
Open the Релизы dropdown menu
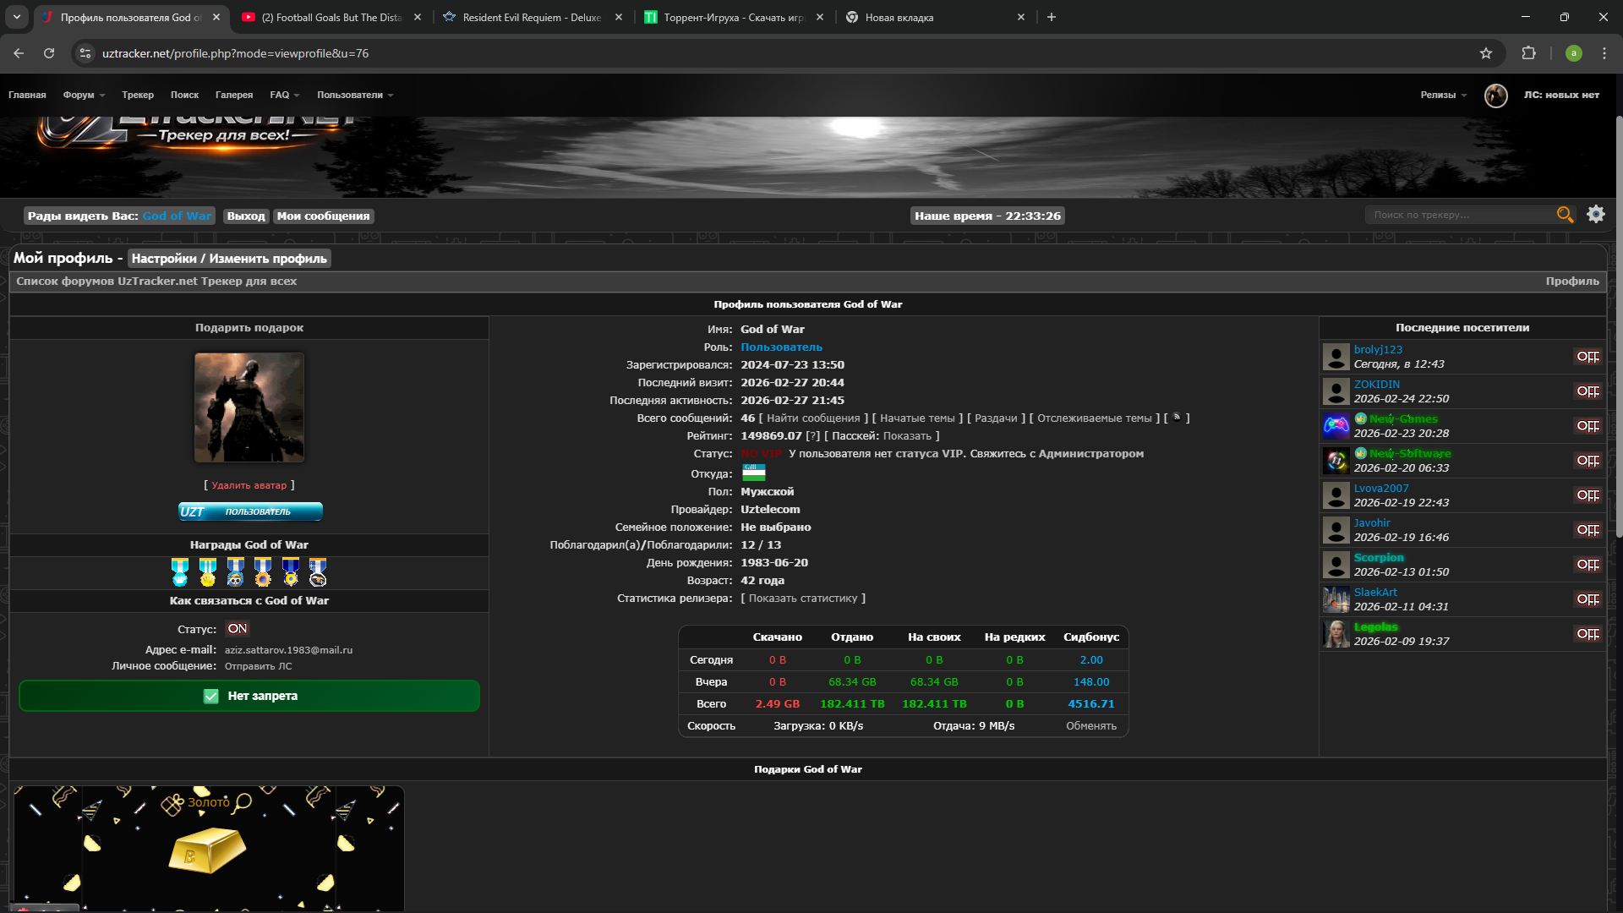pyautogui.click(x=1443, y=96)
